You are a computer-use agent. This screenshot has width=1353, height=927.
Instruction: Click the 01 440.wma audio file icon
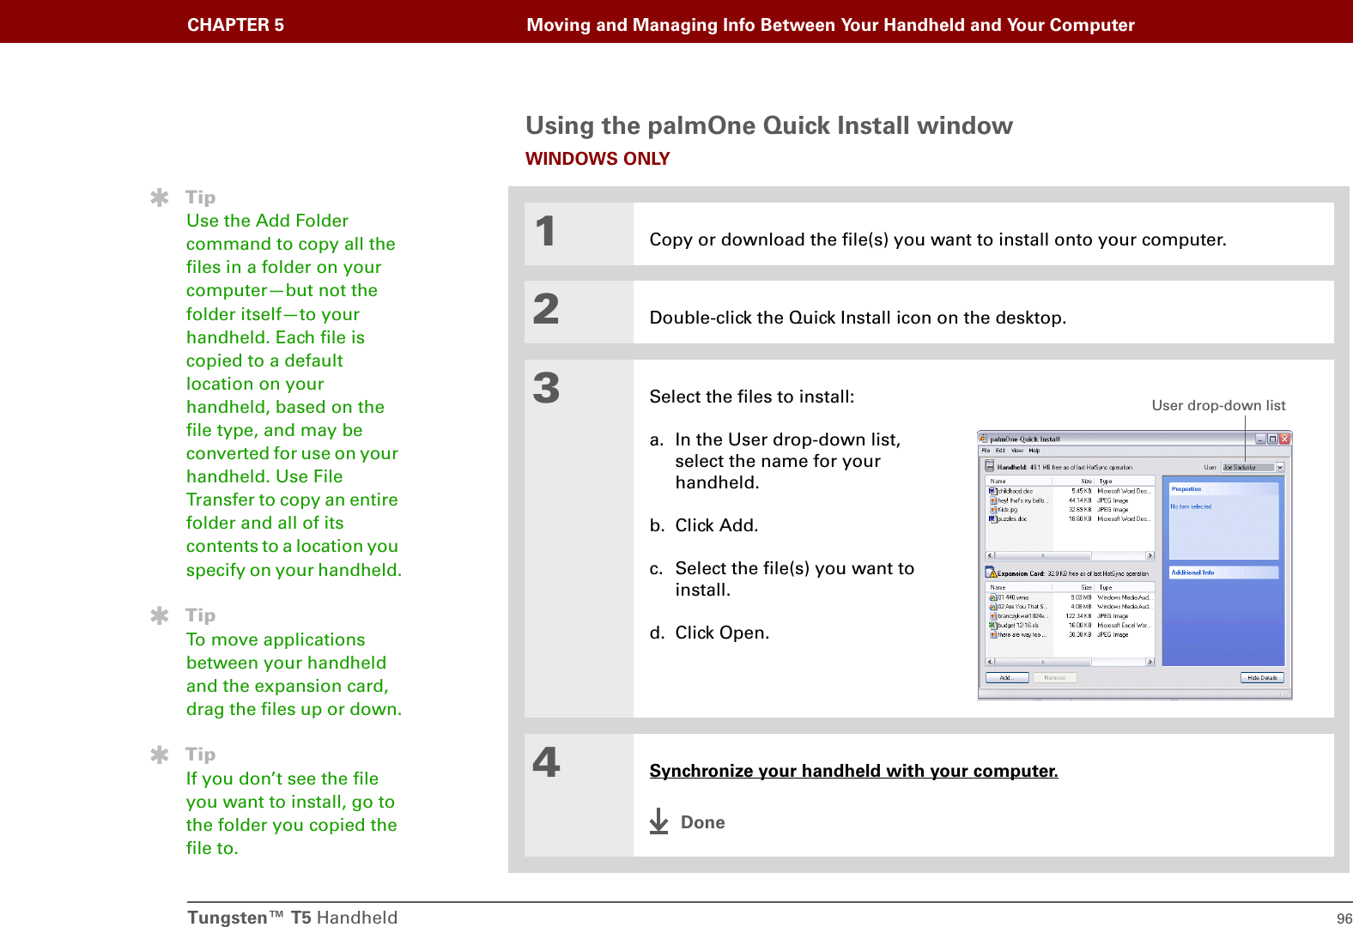(x=993, y=597)
